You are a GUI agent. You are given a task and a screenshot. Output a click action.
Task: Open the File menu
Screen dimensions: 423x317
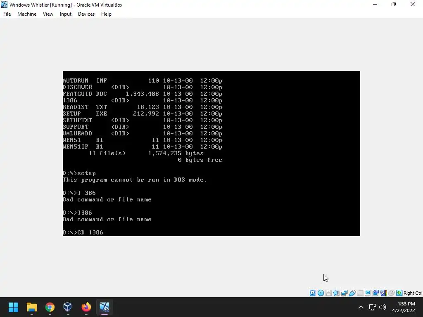(7, 14)
